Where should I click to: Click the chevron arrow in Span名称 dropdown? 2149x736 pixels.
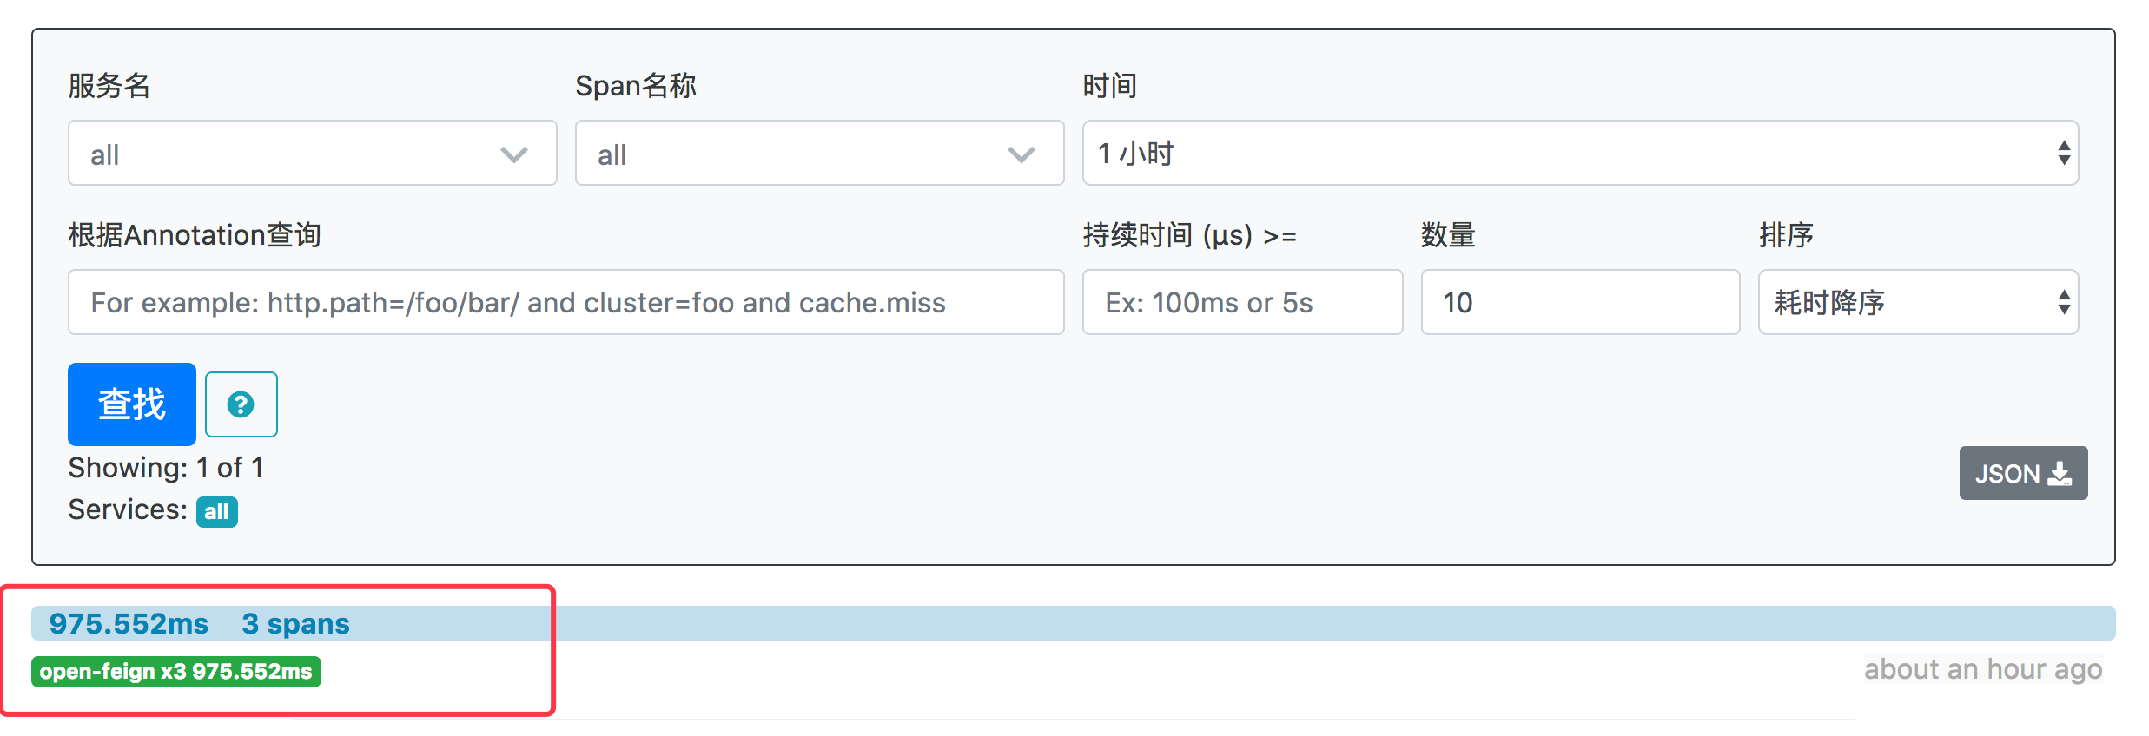[x=1022, y=154]
